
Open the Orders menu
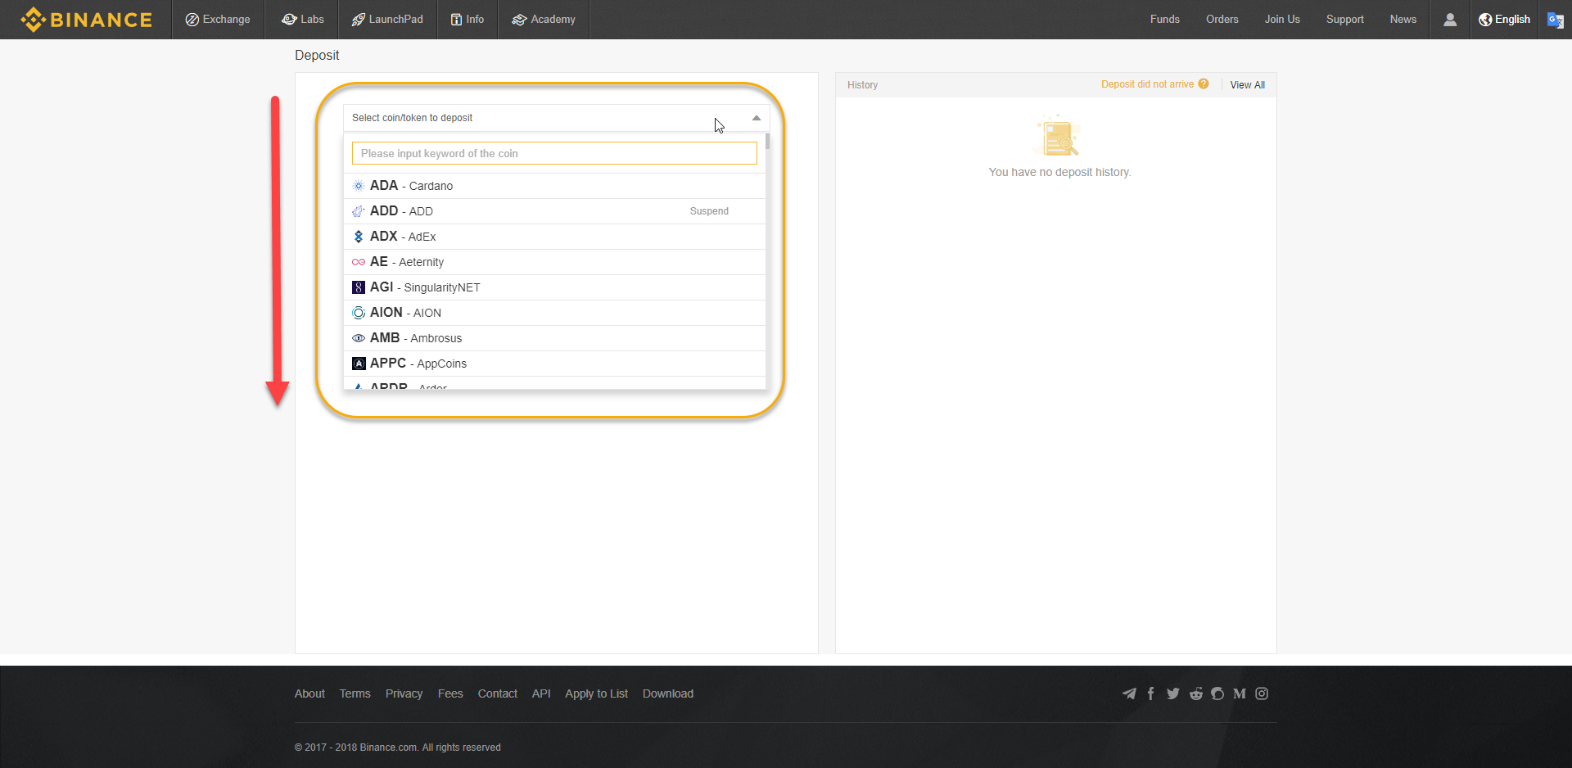point(1222,20)
